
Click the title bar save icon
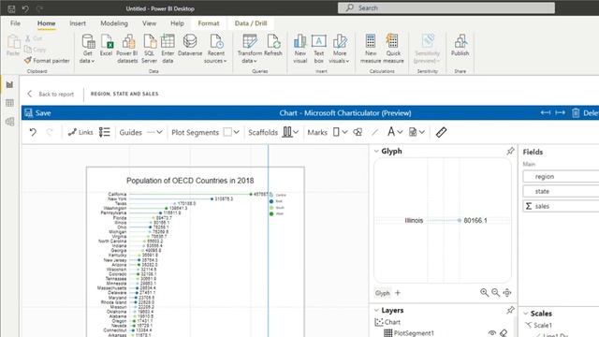11,8
